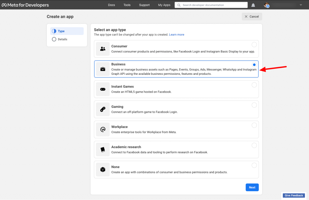The height and width of the screenshot is (200, 309).
Task: Follow the Learn more link
Action: pyautogui.click(x=177, y=35)
